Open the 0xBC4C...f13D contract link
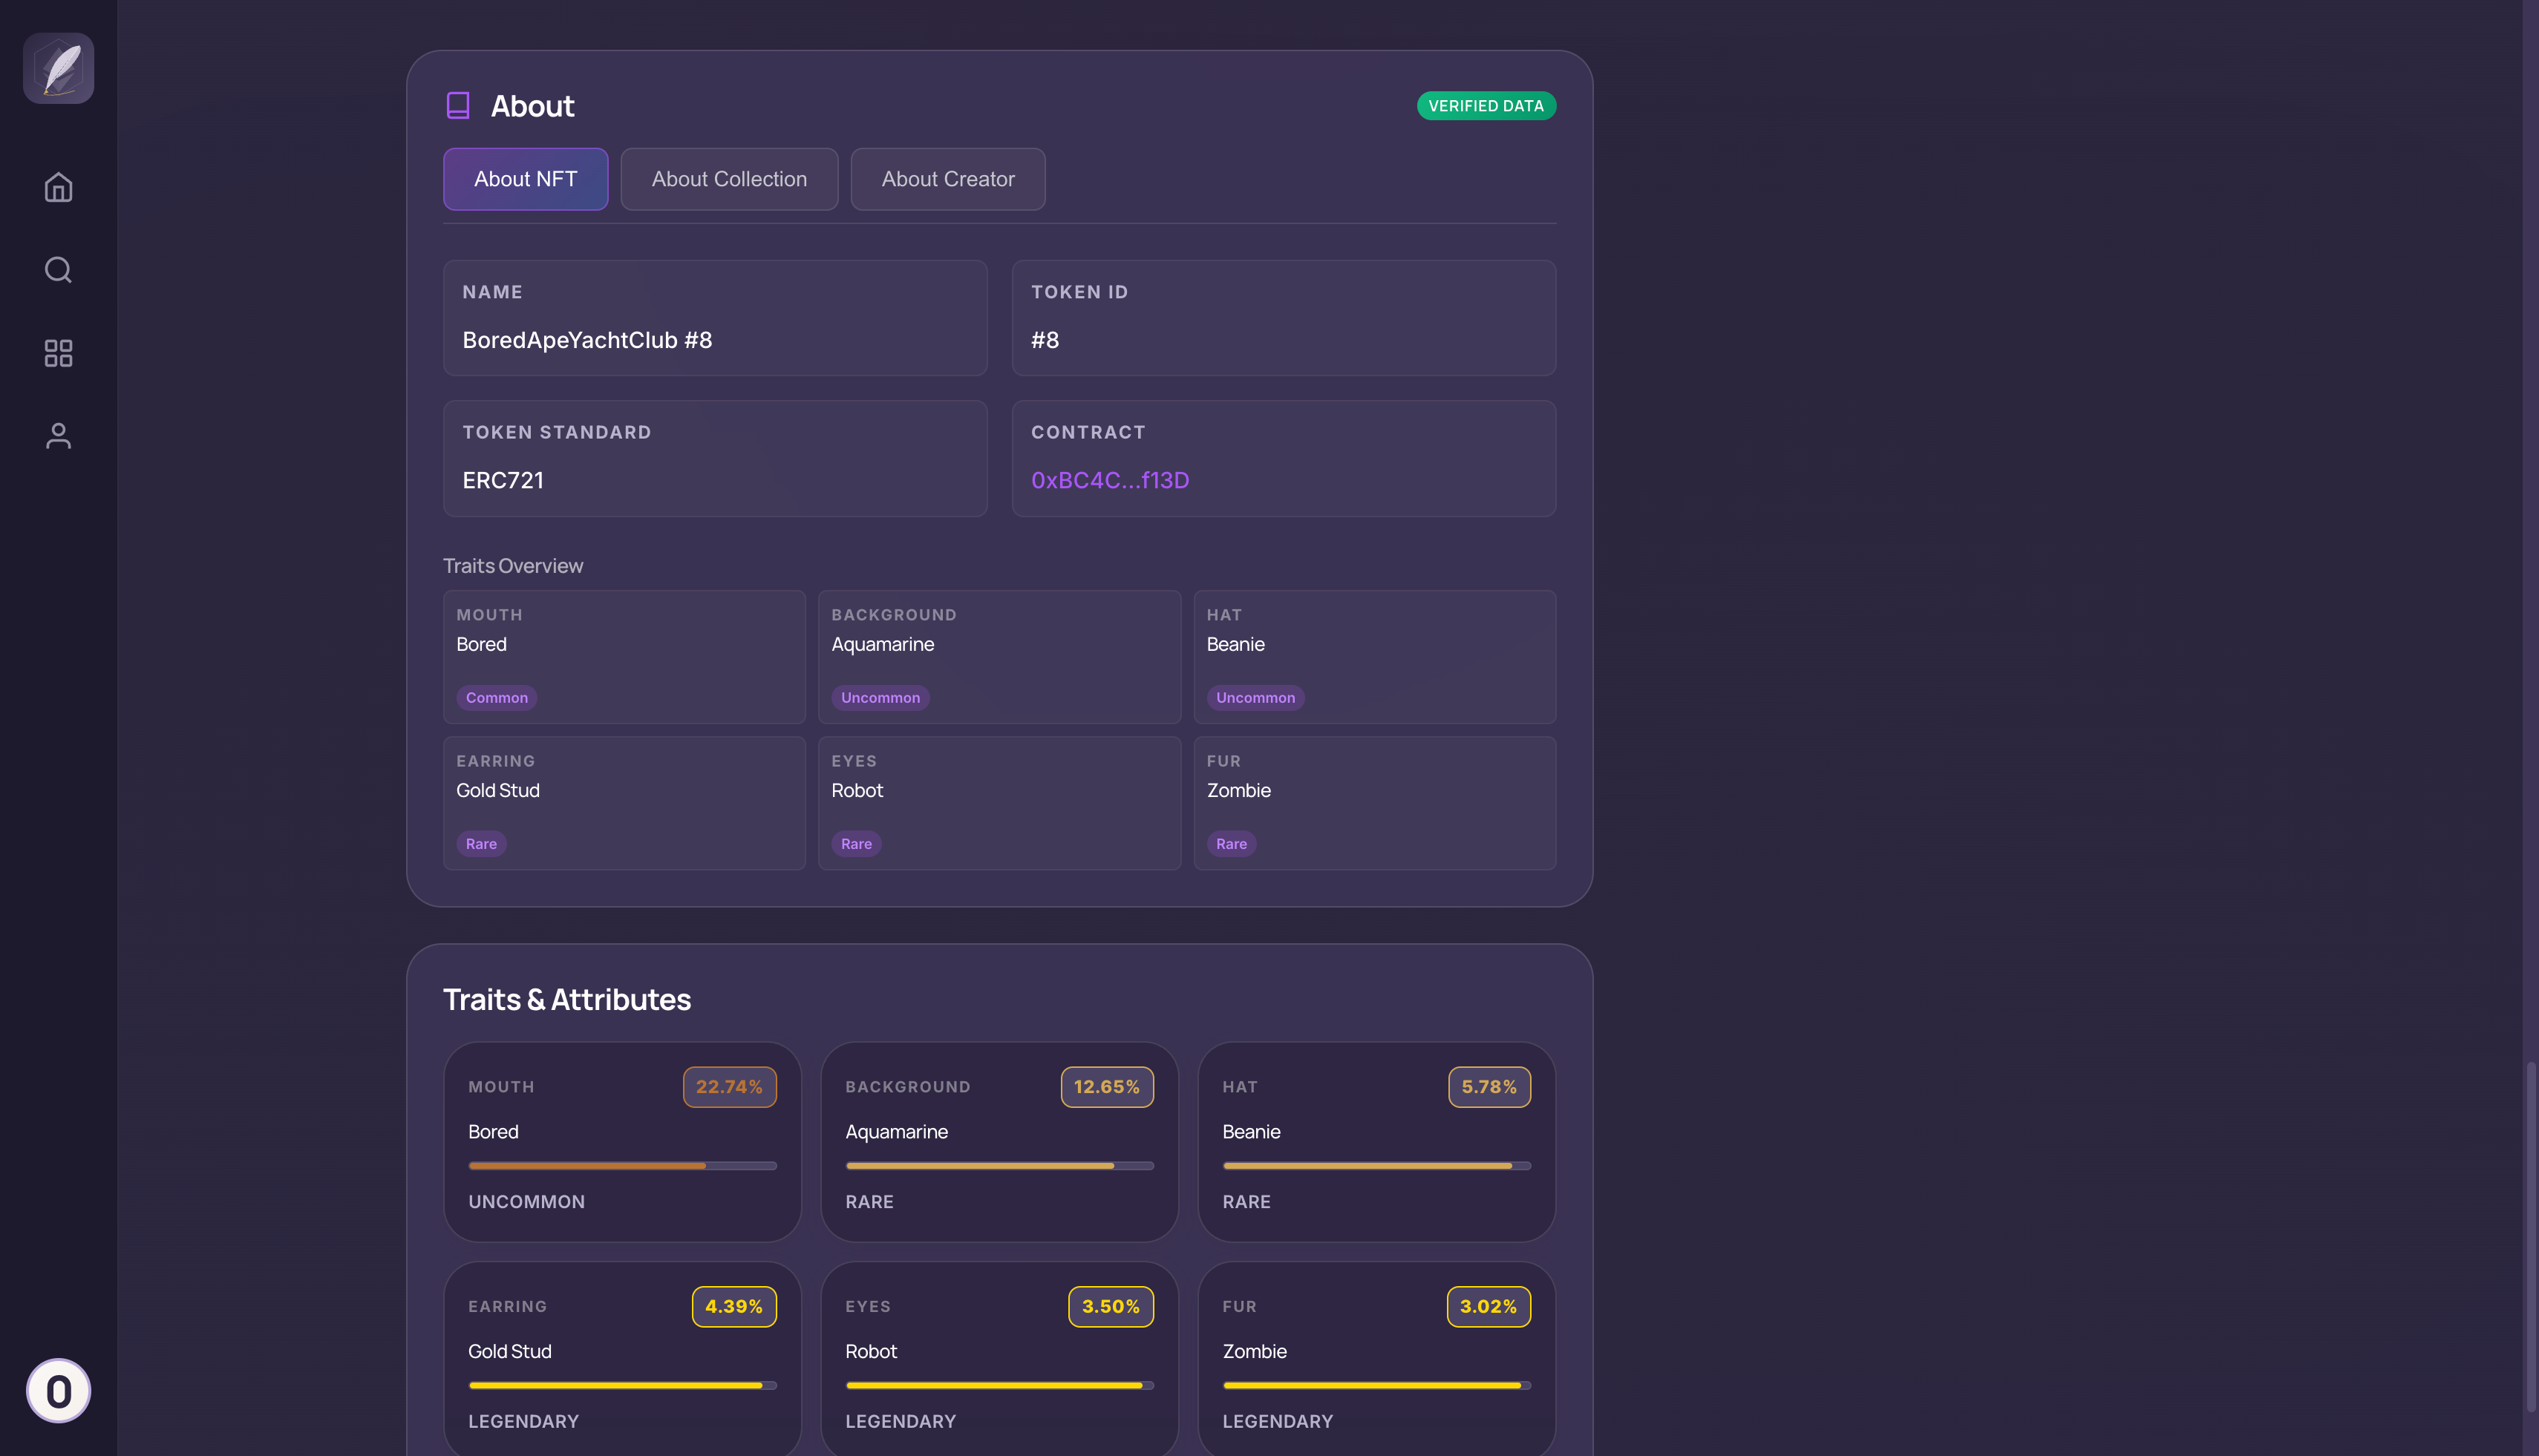The height and width of the screenshot is (1456, 2539). tap(1109, 480)
